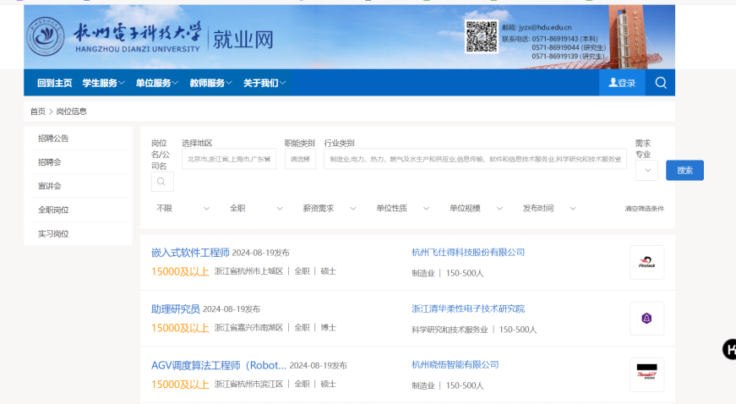Click the 首页 breadcrumb link
736x404 pixels.
pyautogui.click(x=37, y=112)
